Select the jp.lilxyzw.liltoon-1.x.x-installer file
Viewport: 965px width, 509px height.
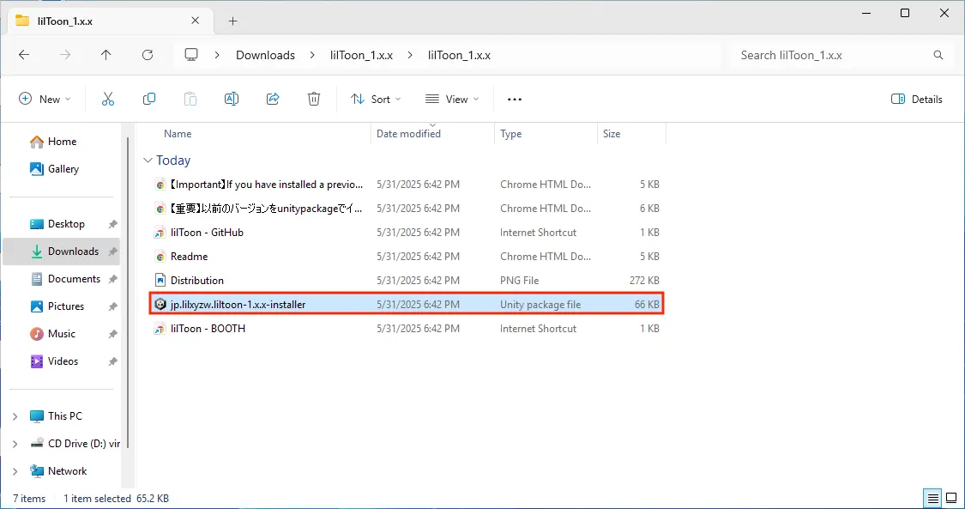[x=238, y=304]
